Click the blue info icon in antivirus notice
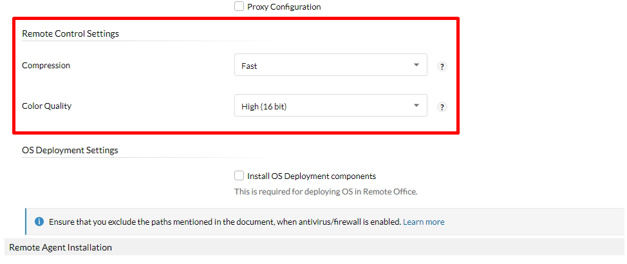627x264 pixels. [x=39, y=222]
